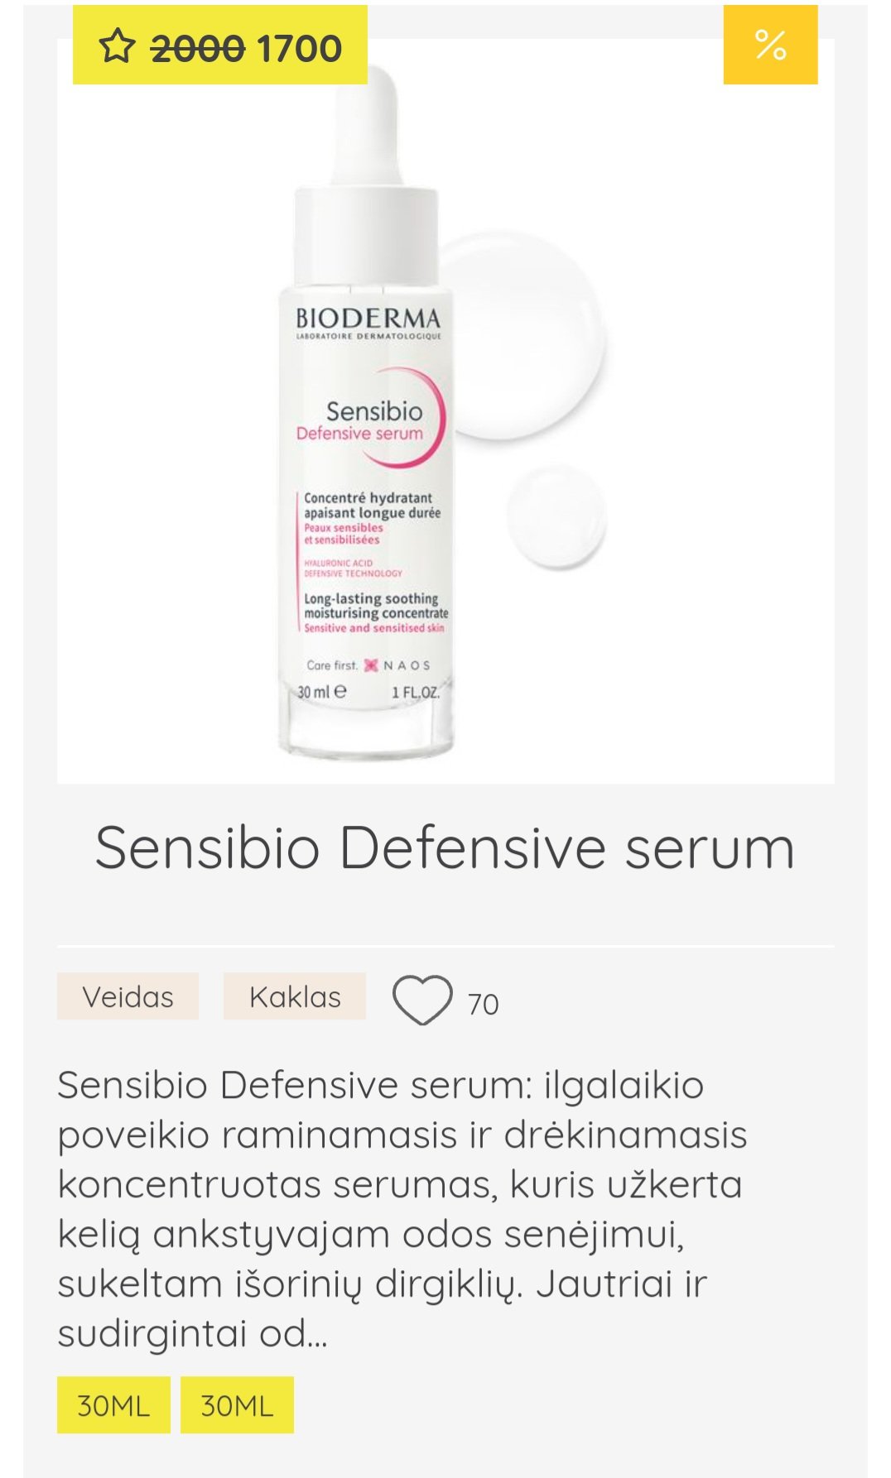Viewport: 891px width, 1478px height.
Task: Tap the percent discount icon
Action: [770, 45]
